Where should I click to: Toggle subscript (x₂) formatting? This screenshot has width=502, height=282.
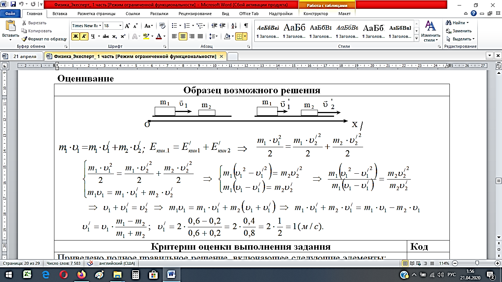[114, 36]
